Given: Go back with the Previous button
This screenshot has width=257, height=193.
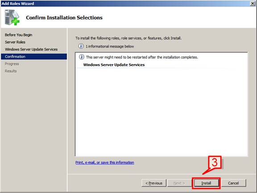Looking at the screenshot, I should 154,183.
